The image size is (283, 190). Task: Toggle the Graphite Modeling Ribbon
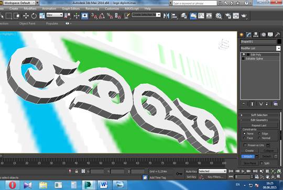pyautogui.click(x=193, y=16)
